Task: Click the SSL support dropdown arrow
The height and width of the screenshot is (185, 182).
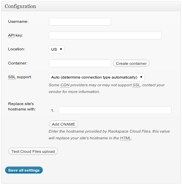Action: pyautogui.click(x=141, y=77)
